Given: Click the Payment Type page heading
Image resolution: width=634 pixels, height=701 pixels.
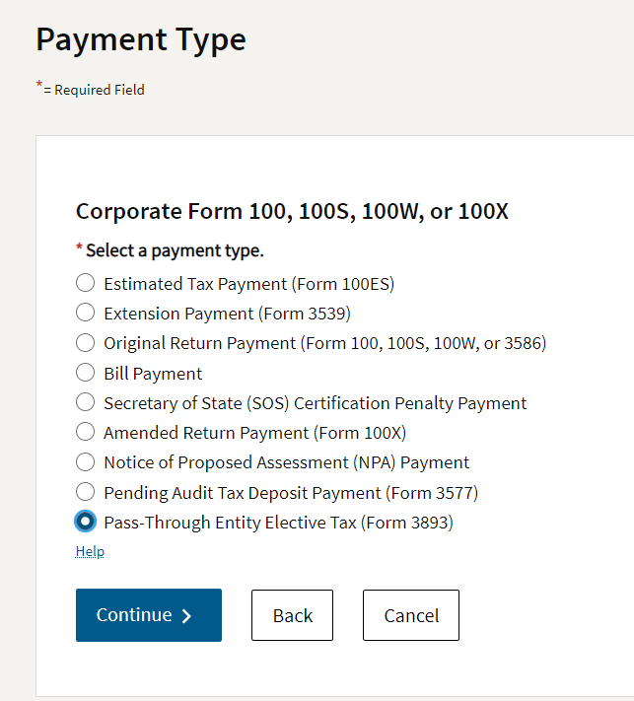Looking at the screenshot, I should (x=141, y=39).
